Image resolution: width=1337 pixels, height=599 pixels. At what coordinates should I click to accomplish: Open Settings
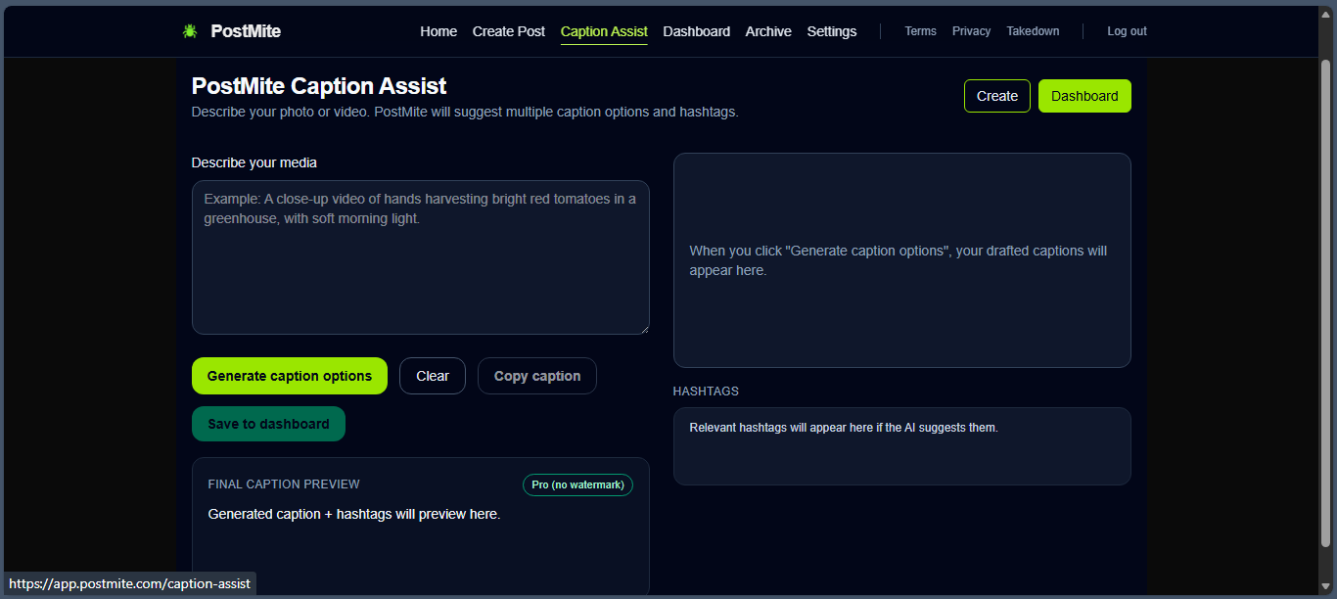point(831,31)
